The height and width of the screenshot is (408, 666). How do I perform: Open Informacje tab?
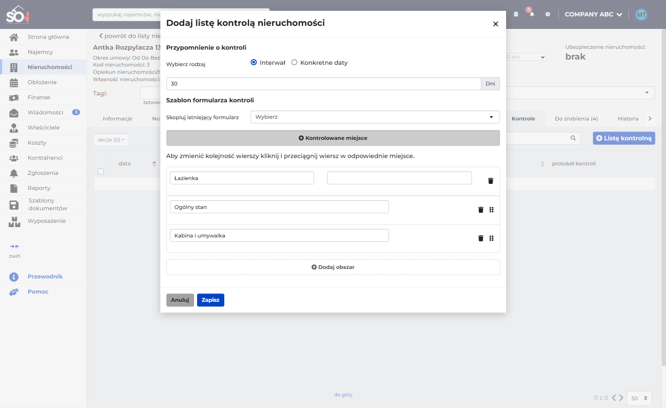point(118,119)
